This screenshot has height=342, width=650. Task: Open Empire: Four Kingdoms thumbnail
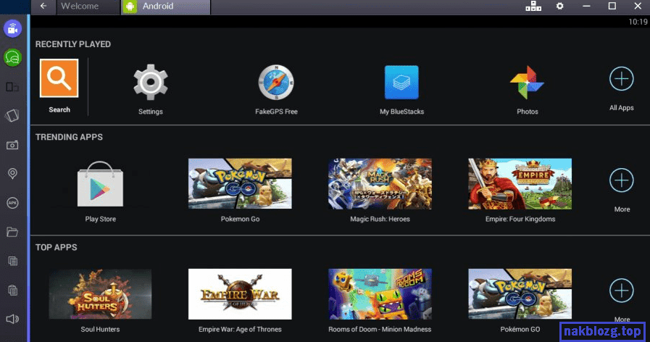pyautogui.click(x=520, y=183)
